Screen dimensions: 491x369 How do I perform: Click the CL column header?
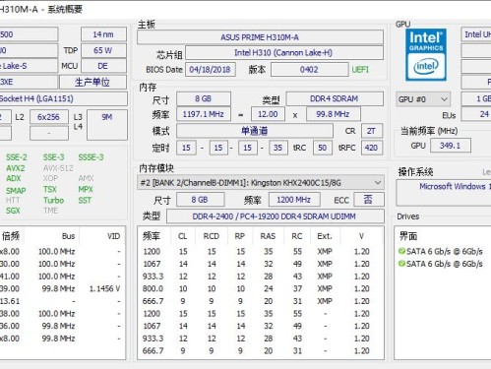(x=183, y=236)
